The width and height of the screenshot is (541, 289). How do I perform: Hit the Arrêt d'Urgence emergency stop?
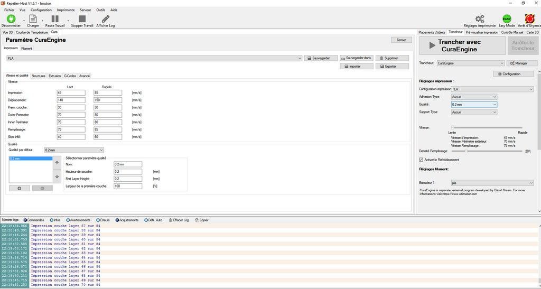pyautogui.click(x=529, y=18)
